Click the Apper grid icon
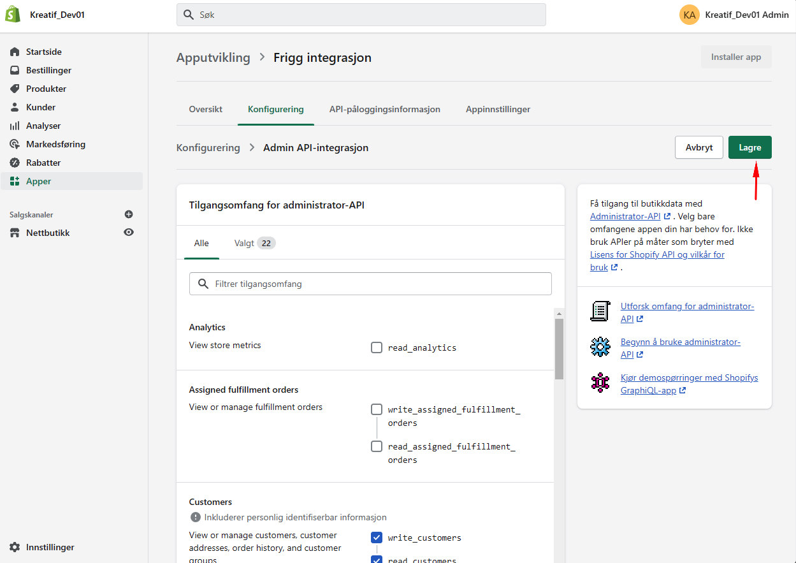This screenshot has height=563, width=796. tap(15, 181)
